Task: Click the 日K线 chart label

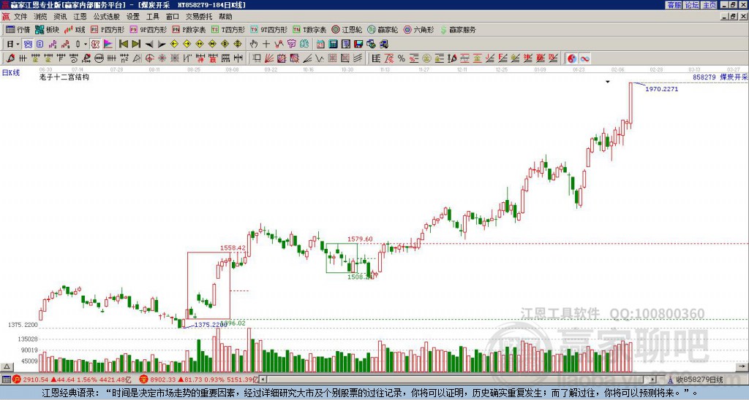Action: click(x=11, y=72)
